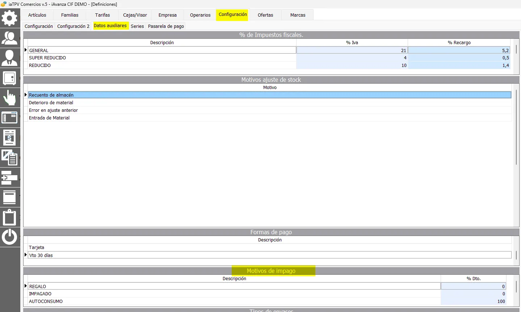Select the Ofertas tab
This screenshot has width=521, height=312.
(265, 15)
